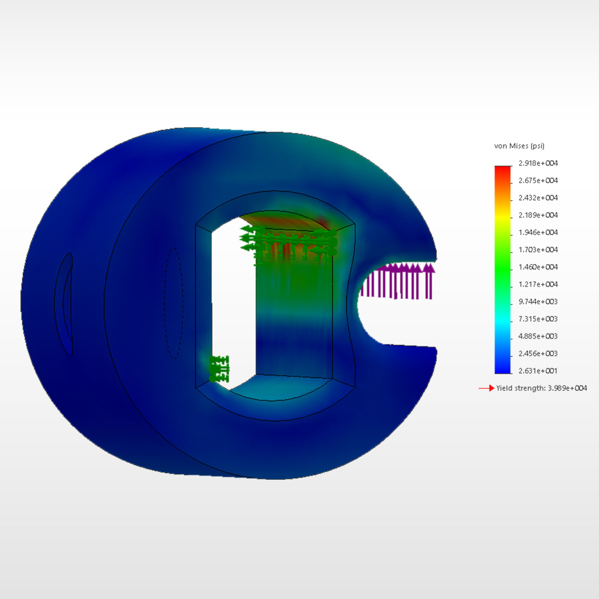
Task: Select the green fixture arrows at the cutout's lower corner
Action: point(219,369)
